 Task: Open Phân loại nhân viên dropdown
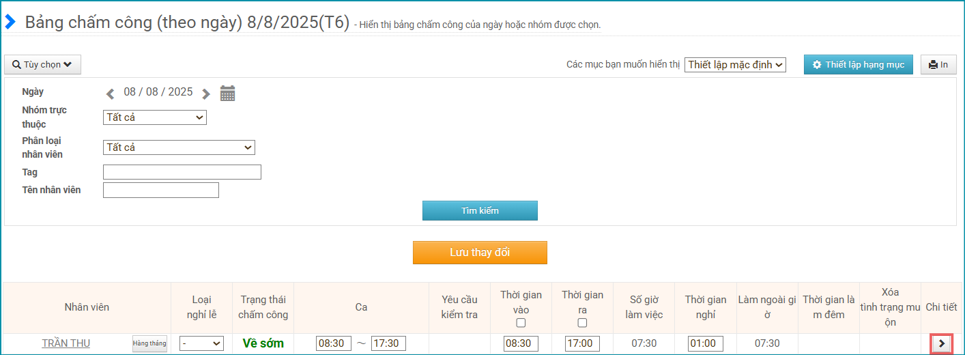[179, 147]
